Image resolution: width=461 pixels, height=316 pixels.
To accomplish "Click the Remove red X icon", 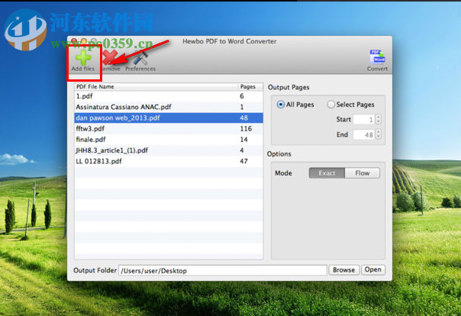I will click(110, 57).
